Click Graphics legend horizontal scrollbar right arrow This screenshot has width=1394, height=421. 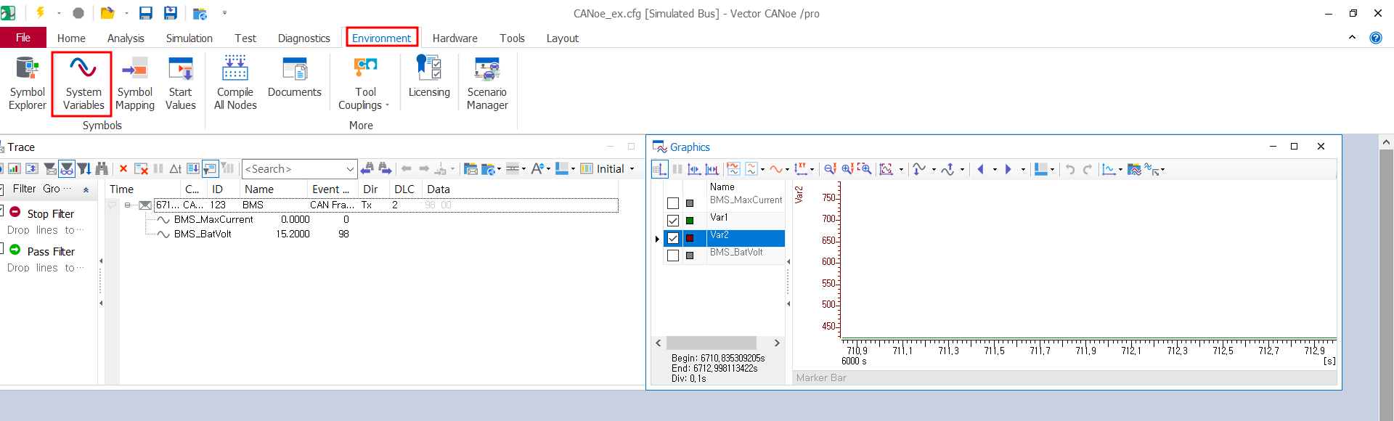777,343
